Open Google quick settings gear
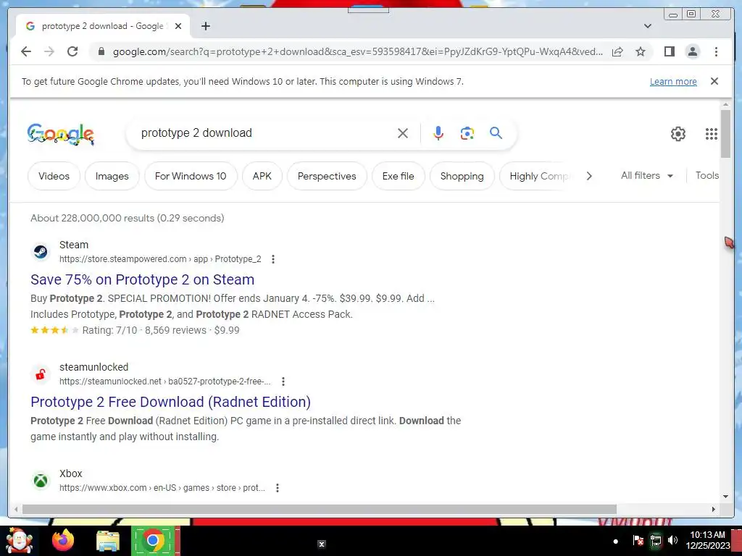Screen dimensions: 742x556 tap(678, 134)
